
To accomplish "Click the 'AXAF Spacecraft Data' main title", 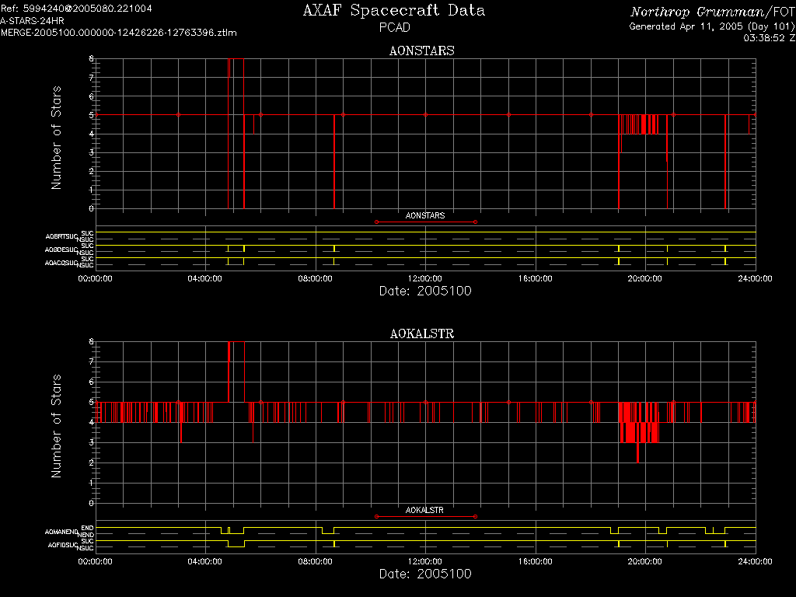I will pos(394,10).
